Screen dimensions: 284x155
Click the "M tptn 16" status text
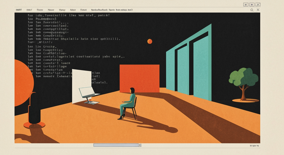pyautogui.click(x=254, y=146)
